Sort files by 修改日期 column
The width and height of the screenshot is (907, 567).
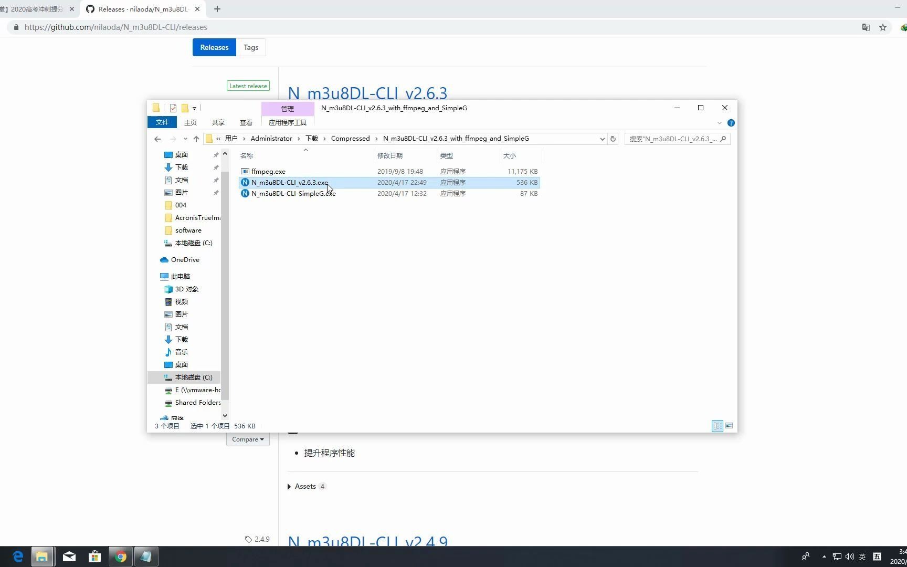click(405, 155)
